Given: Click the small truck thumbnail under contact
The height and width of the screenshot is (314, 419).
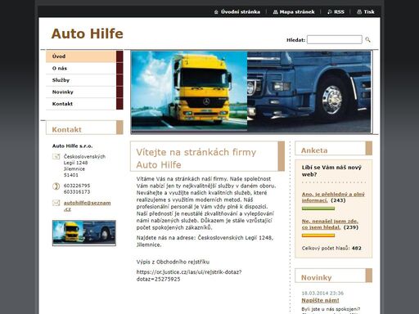Looking at the screenshot, I should point(84,233).
